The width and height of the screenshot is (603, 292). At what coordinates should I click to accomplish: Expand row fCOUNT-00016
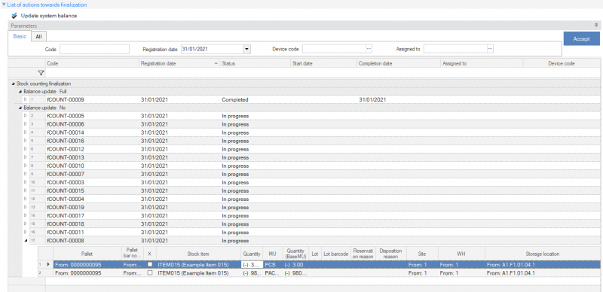pyautogui.click(x=26, y=141)
